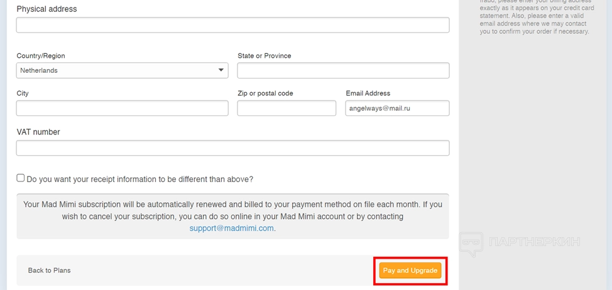Viewport: 612px width, 290px height.
Task: Click the 'State or Province' label text
Action: pyautogui.click(x=264, y=56)
